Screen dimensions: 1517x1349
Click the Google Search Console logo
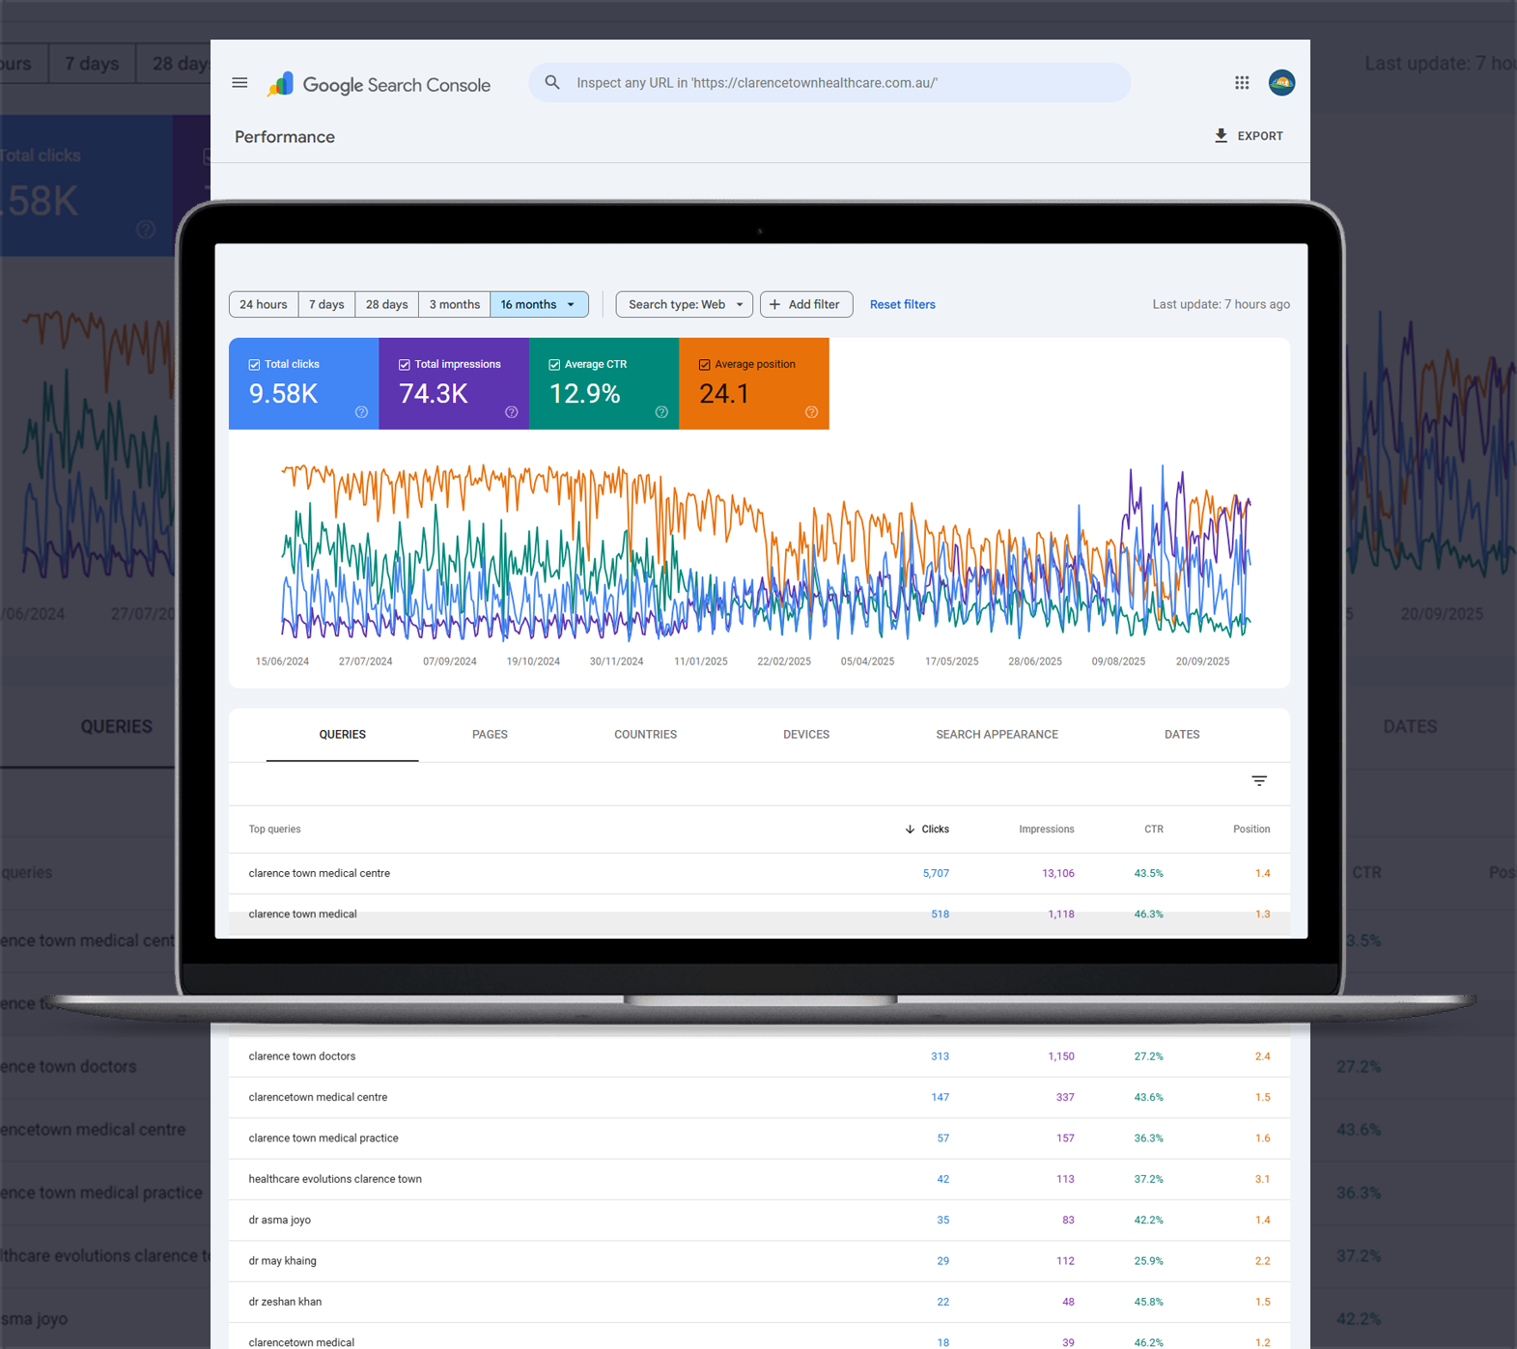[379, 84]
